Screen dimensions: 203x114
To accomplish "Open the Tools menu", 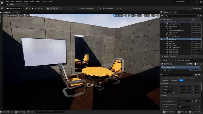I will point(26,1).
